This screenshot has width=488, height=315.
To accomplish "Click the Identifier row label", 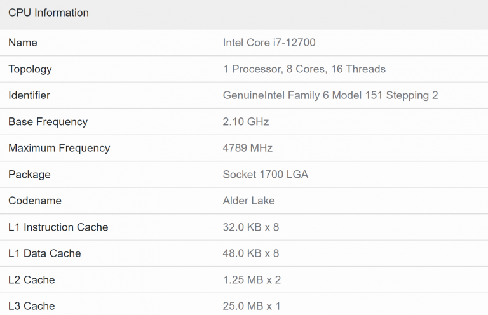I will click(x=29, y=95).
